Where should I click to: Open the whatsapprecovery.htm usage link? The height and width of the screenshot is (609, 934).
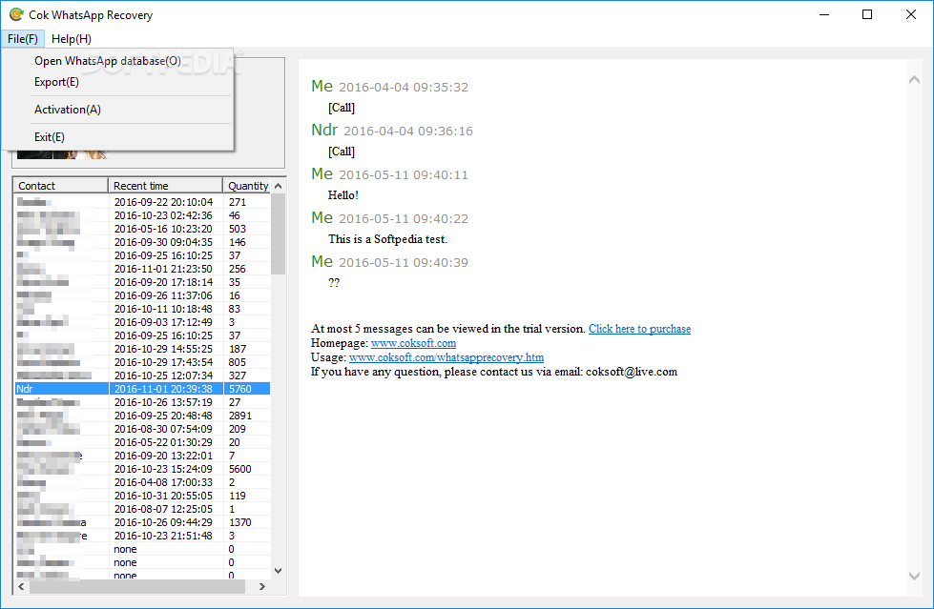pyautogui.click(x=446, y=357)
